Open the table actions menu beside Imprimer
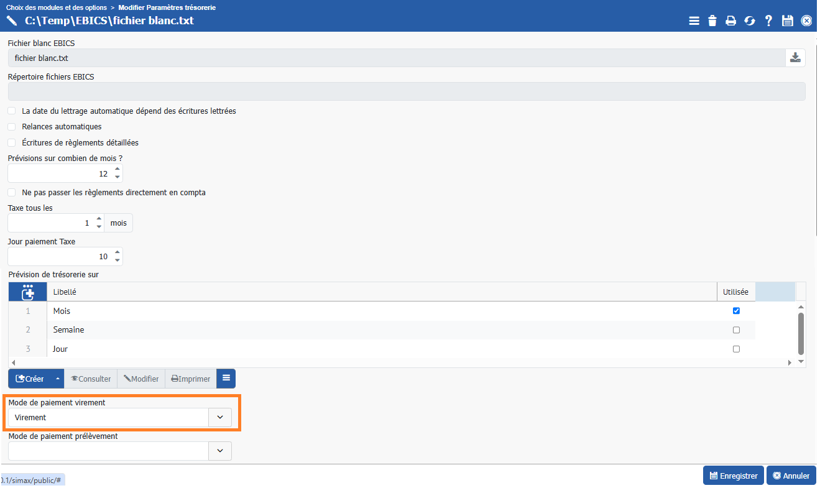820x488 pixels. 226,379
